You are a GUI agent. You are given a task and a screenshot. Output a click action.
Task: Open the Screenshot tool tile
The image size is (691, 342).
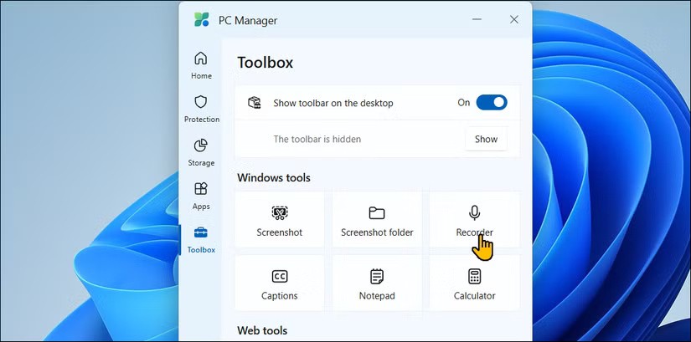[279, 220]
